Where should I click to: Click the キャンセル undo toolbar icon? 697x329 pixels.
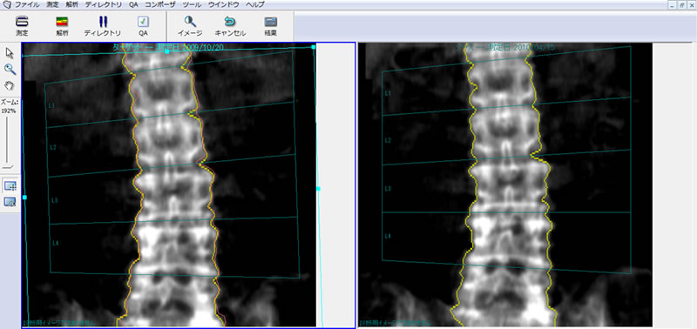coord(230,21)
